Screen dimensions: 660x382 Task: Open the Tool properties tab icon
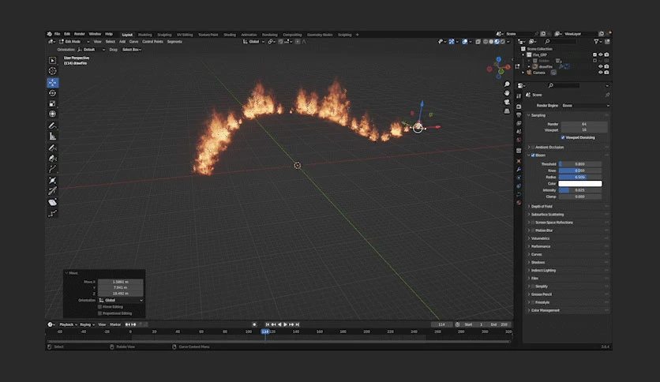(519, 96)
